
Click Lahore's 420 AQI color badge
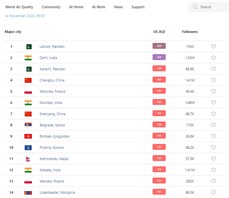coord(159,46)
